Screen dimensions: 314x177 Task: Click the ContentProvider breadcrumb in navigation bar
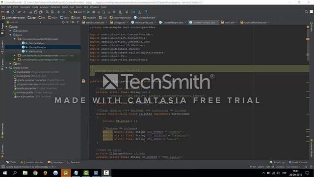[13, 18]
